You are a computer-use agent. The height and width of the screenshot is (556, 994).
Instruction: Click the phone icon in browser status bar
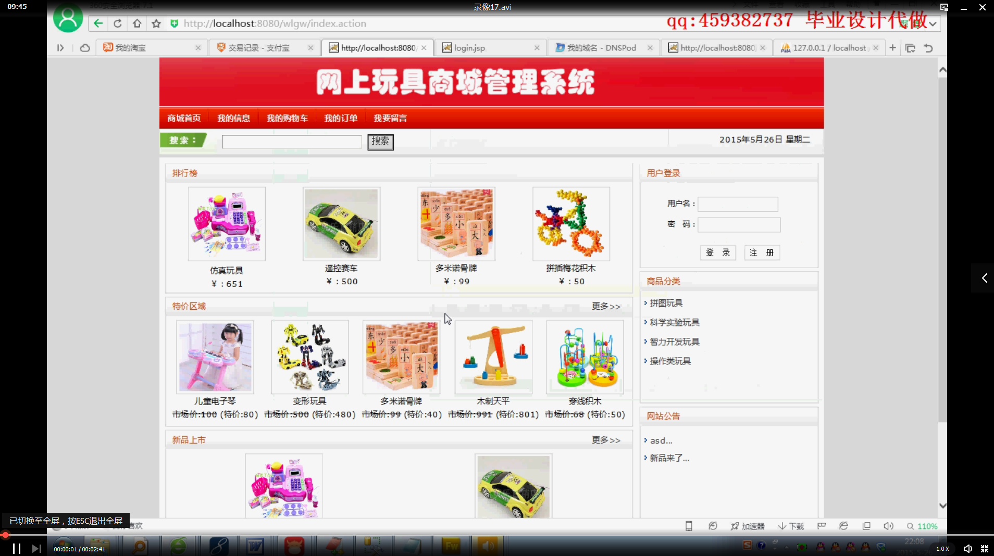point(689,526)
